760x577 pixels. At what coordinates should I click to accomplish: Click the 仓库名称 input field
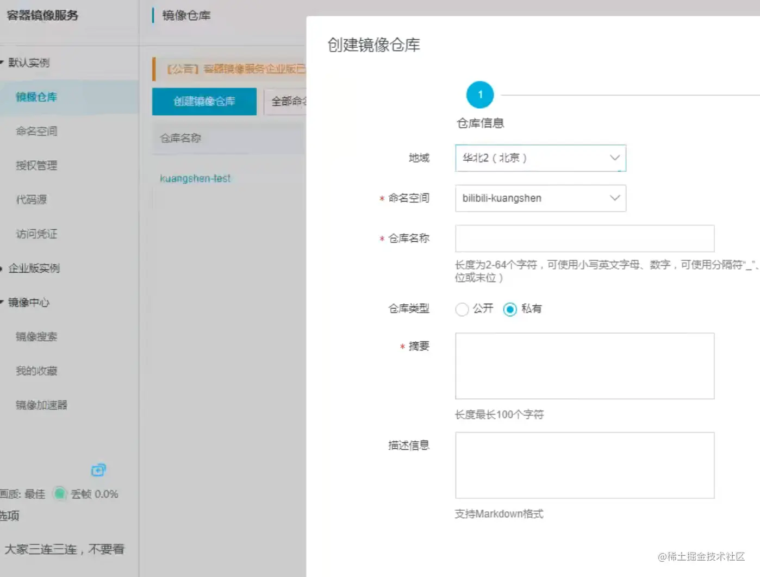[584, 239]
